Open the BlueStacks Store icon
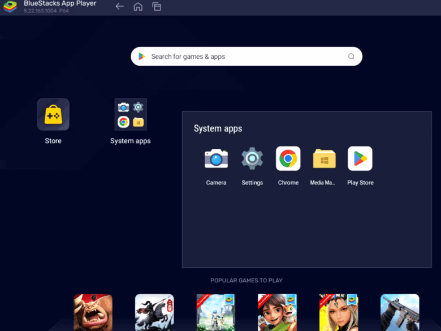 [53, 115]
